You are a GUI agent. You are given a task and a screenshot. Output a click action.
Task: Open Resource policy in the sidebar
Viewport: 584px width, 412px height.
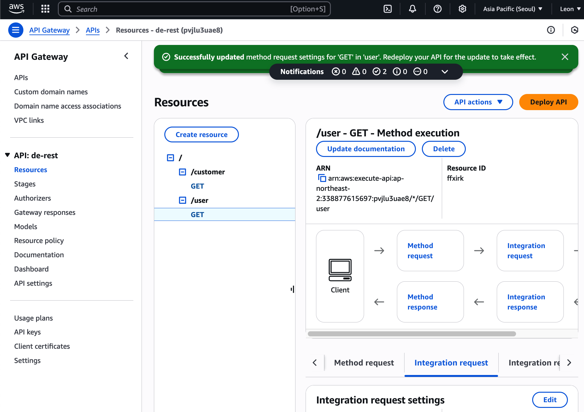click(x=39, y=240)
